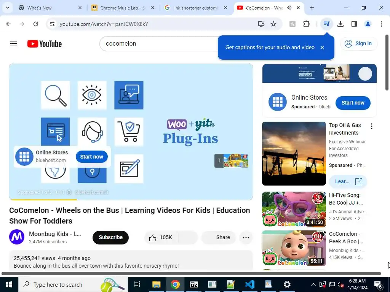This screenshot has height=292, width=390.
Task: Click the vertical page scrollbar
Action: pos(387,63)
